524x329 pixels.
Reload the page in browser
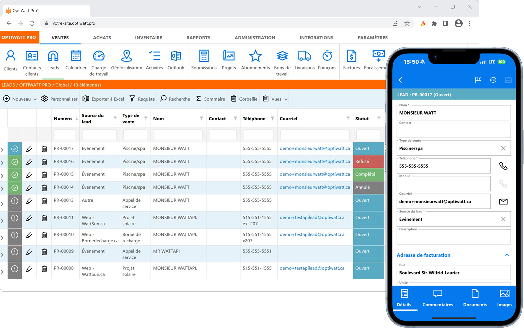32,23
